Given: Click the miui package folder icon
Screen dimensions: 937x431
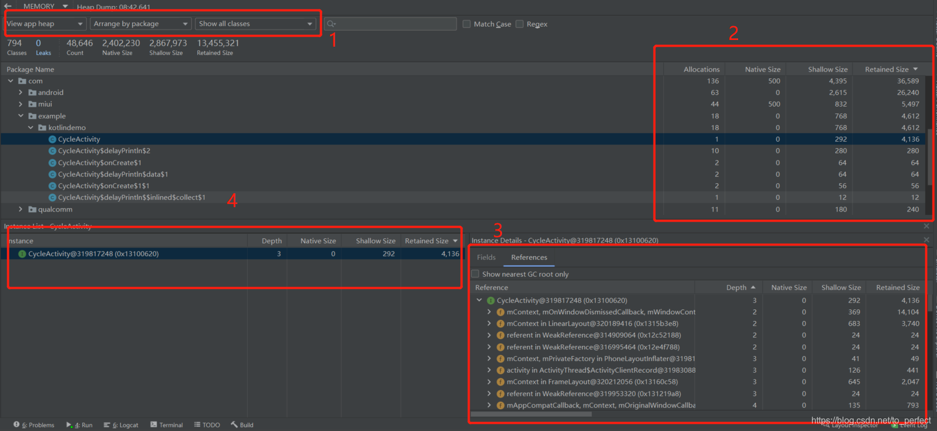Looking at the screenshot, I should [x=32, y=104].
